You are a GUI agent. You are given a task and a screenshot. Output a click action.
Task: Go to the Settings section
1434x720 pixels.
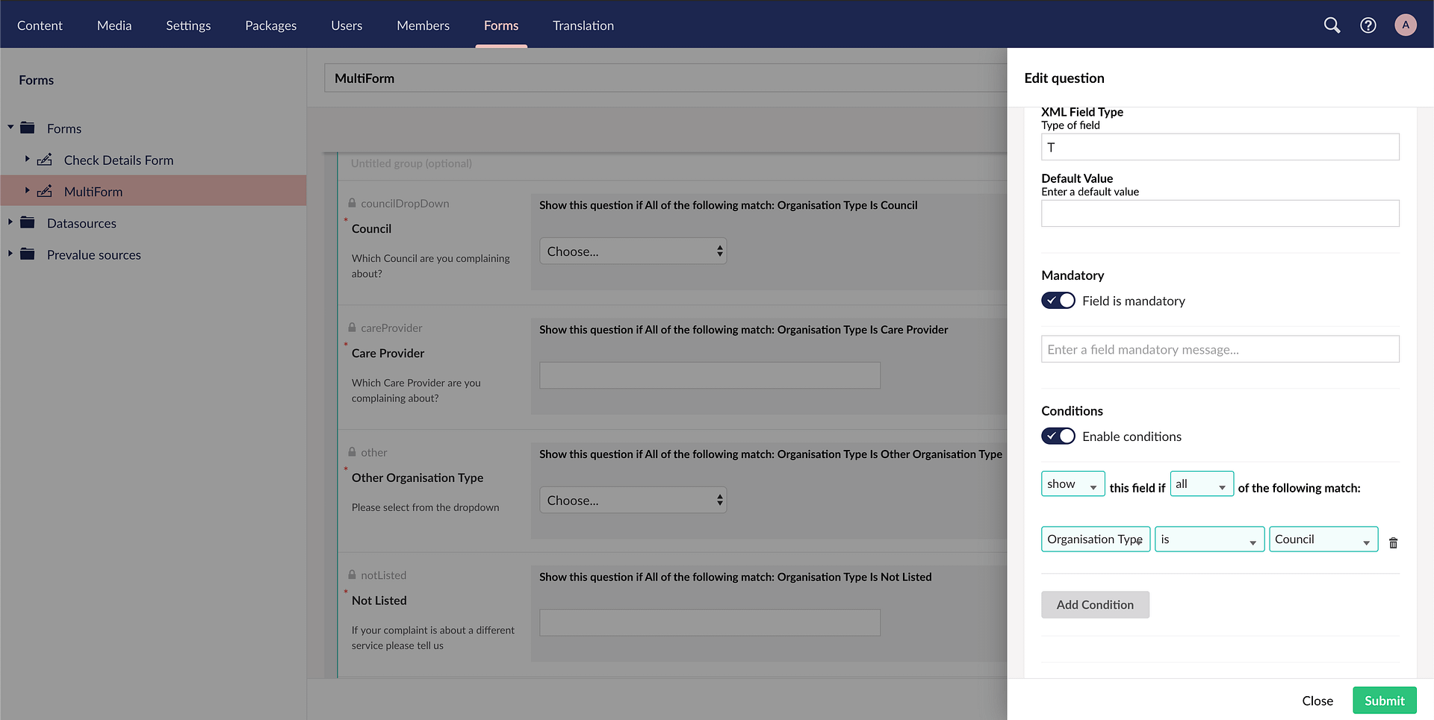coord(188,25)
